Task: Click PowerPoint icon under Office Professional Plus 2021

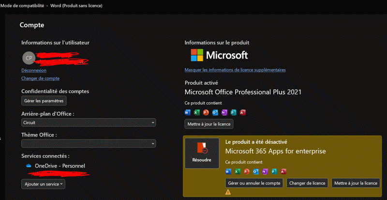Action: [x=206, y=113]
